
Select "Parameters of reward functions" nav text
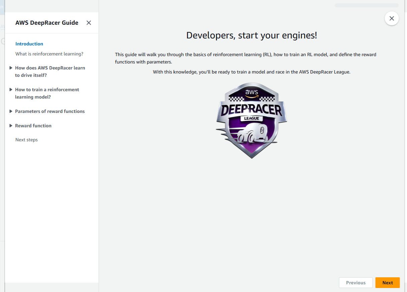tap(49, 111)
